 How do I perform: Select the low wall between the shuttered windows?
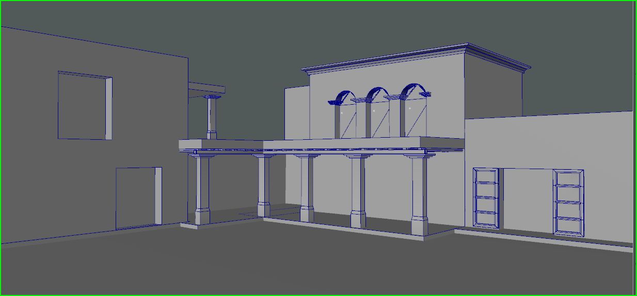click(x=527, y=199)
